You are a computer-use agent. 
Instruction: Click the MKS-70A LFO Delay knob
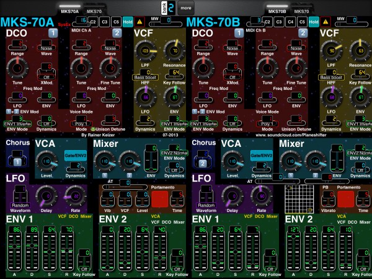click(x=46, y=196)
